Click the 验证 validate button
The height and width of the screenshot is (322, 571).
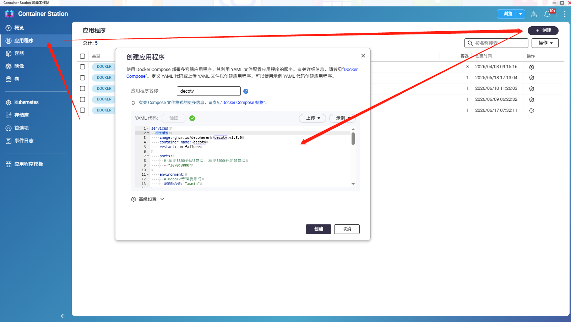tap(174, 118)
